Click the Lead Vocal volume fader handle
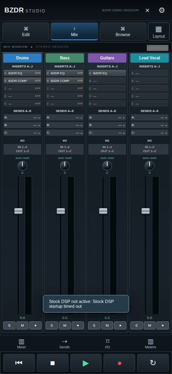 point(146,211)
